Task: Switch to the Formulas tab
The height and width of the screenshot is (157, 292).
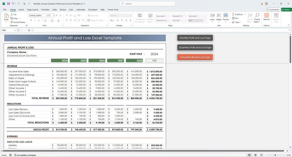Action: click(45, 10)
